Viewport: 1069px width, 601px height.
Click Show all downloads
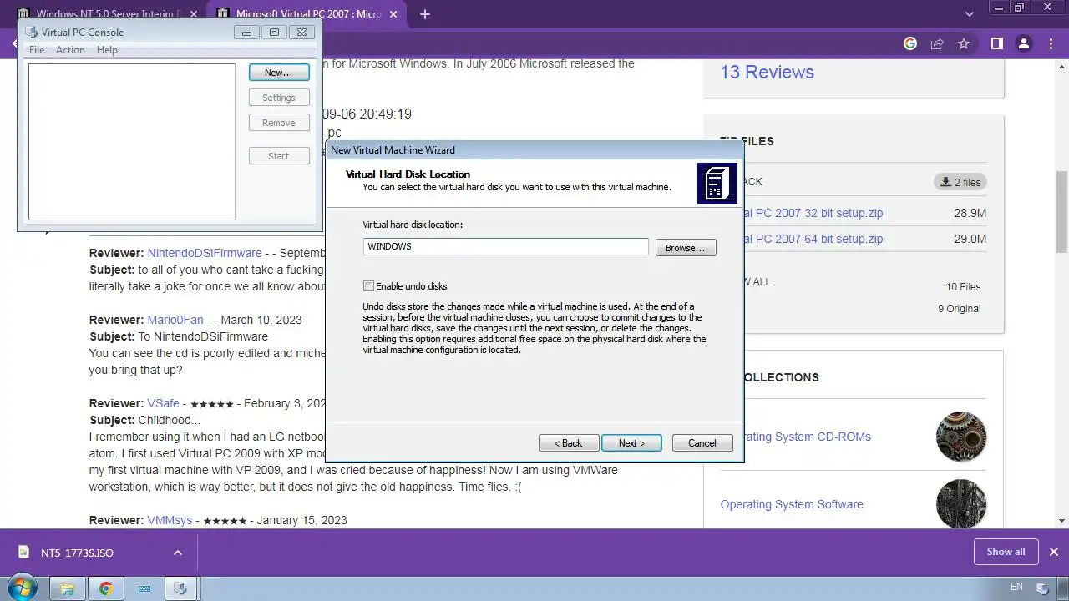[x=1006, y=552]
